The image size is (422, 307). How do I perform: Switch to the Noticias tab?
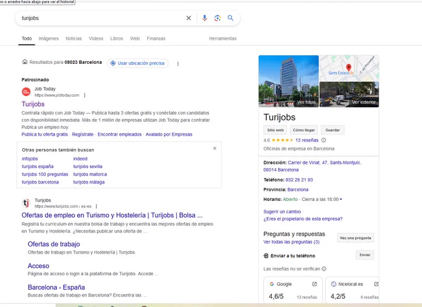[x=74, y=38]
